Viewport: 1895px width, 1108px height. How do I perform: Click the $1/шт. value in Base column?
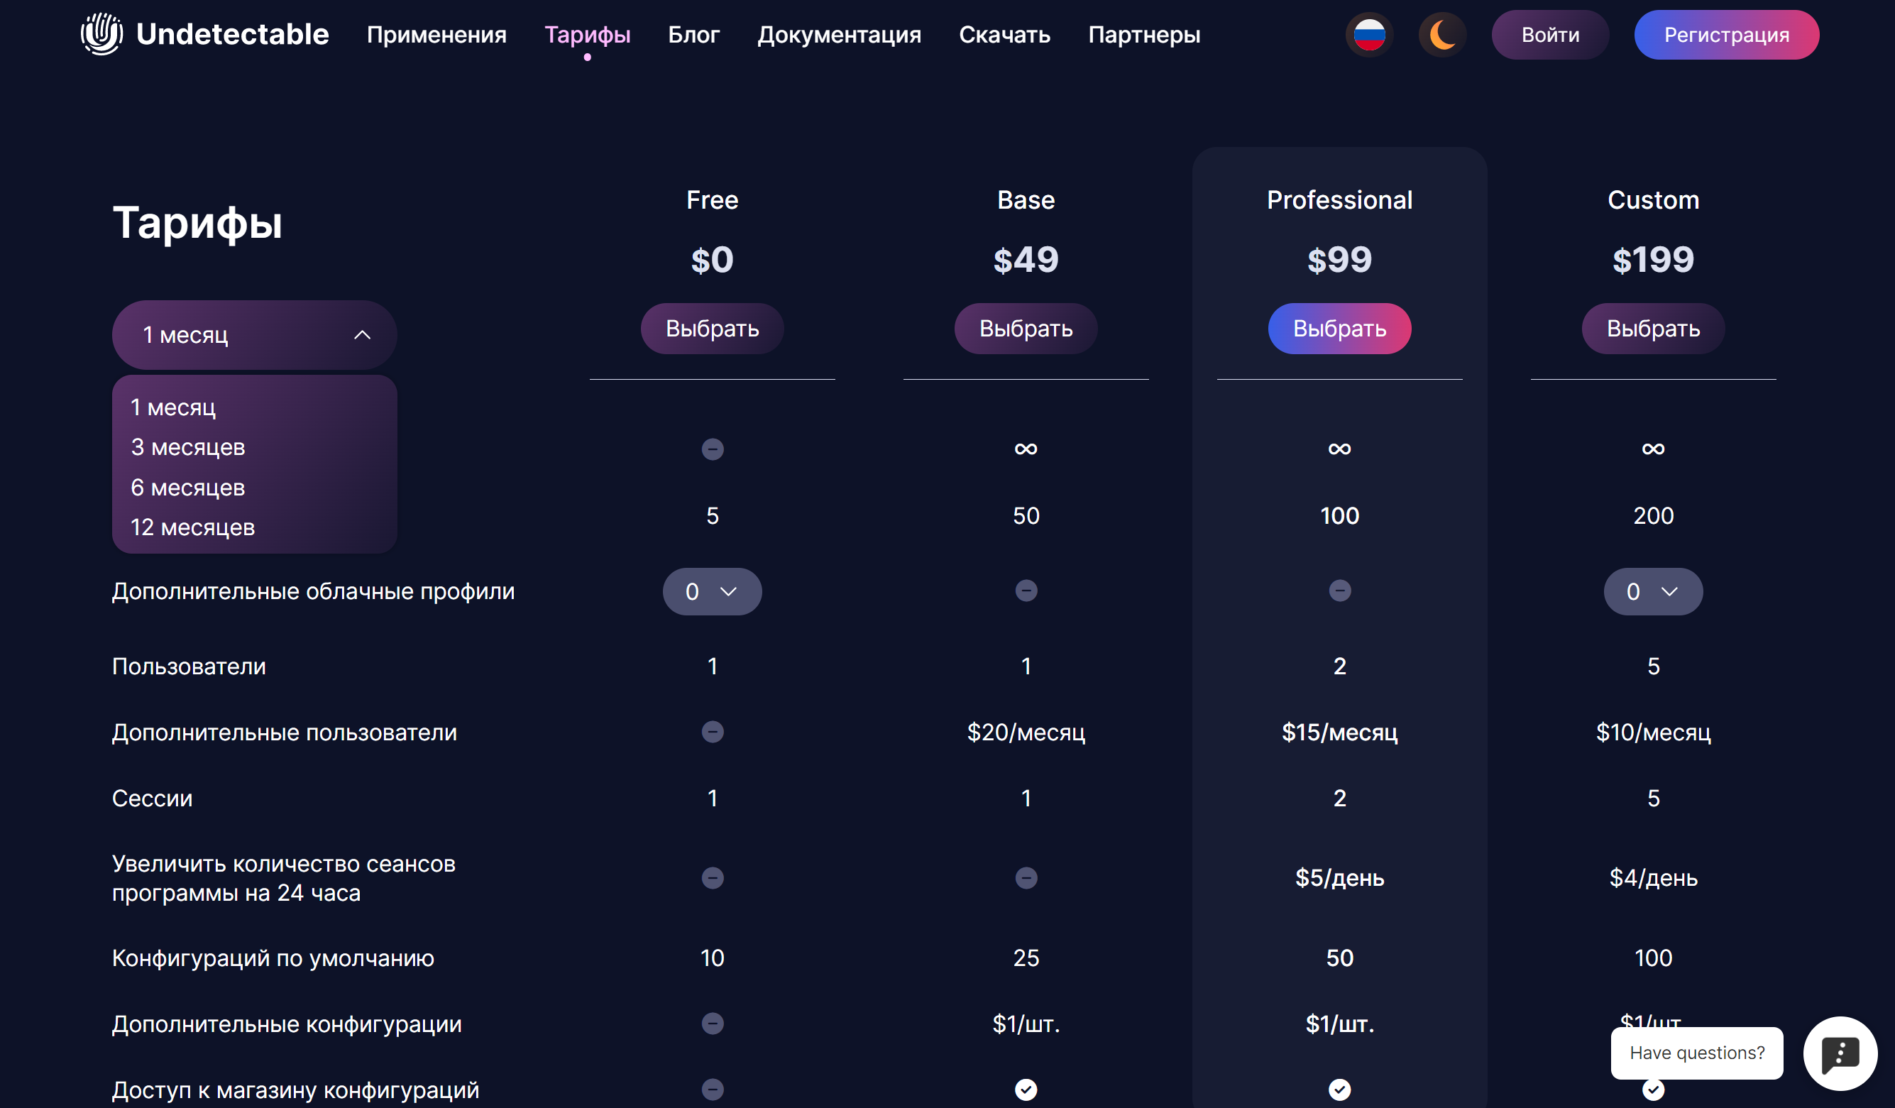tap(1026, 1024)
